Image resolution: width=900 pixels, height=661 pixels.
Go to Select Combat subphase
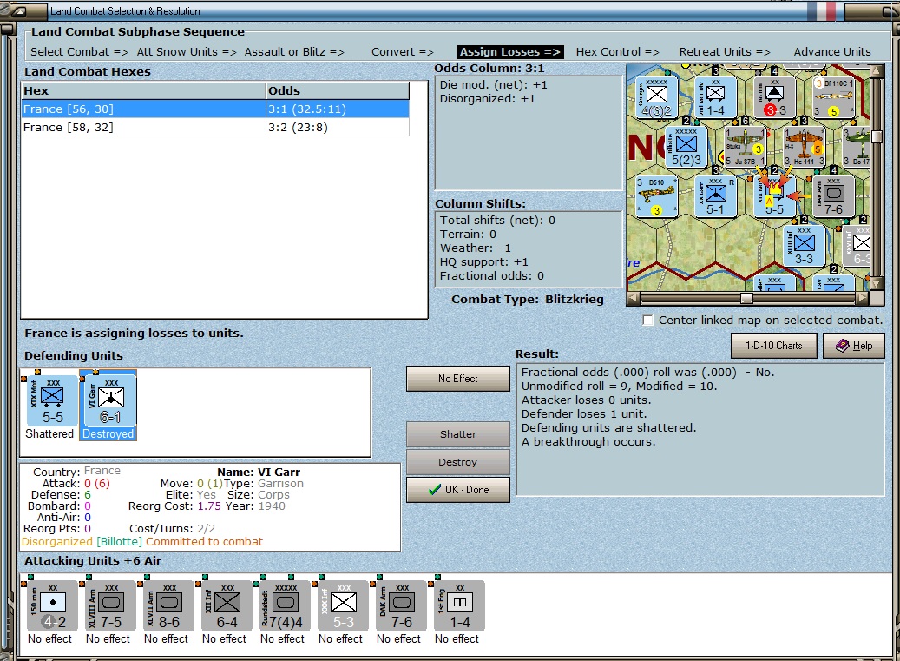tap(79, 52)
